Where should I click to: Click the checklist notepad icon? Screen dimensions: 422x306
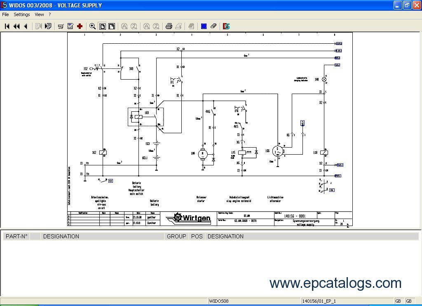click(70, 26)
